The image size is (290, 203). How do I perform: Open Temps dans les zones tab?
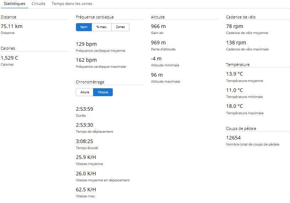tap(72, 4)
